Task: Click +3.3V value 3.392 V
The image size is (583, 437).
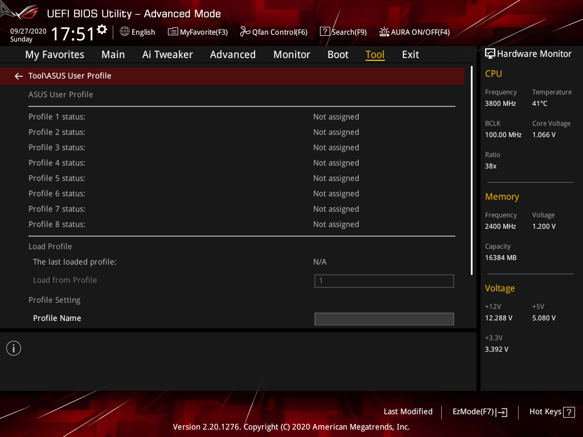Action: pos(496,349)
